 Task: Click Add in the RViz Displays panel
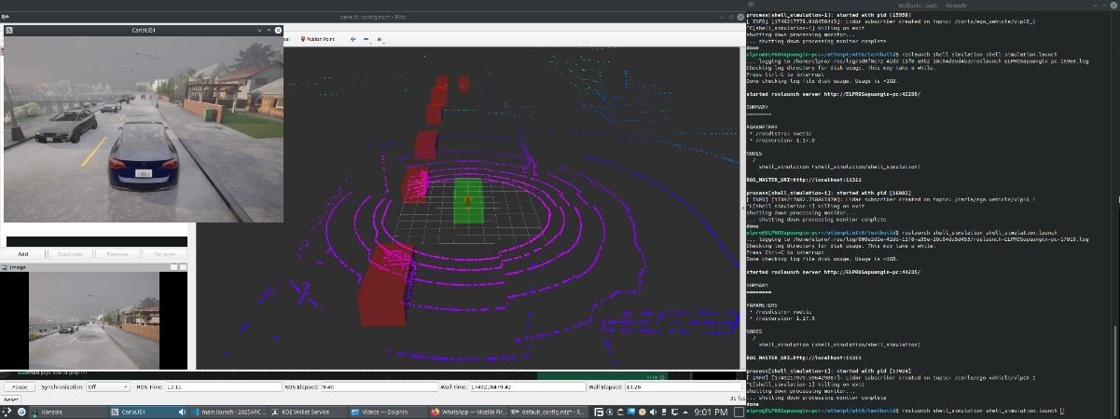tap(23, 253)
